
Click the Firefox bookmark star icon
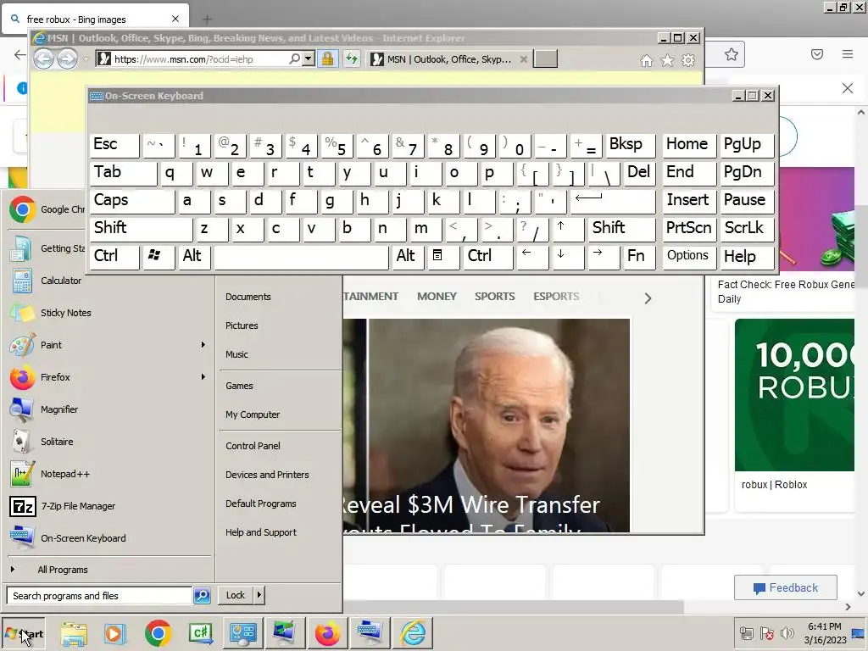[732, 54]
